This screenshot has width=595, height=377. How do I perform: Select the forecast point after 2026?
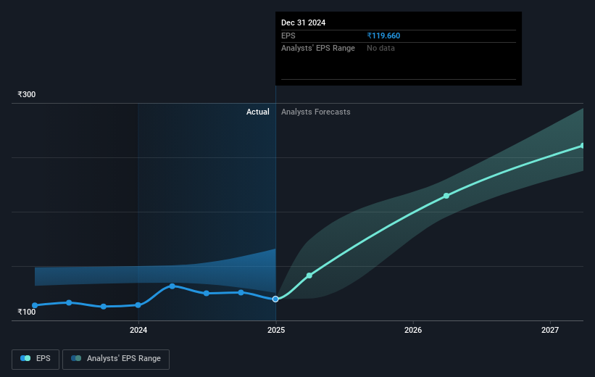point(446,196)
